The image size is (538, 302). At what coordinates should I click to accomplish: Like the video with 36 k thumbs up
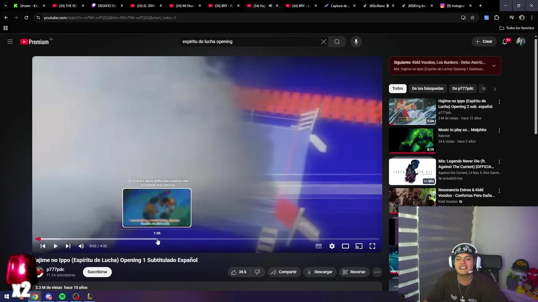239,272
